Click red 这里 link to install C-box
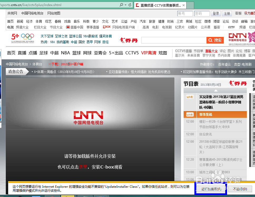The height and width of the screenshot is (197, 255). (x=83, y=167)
